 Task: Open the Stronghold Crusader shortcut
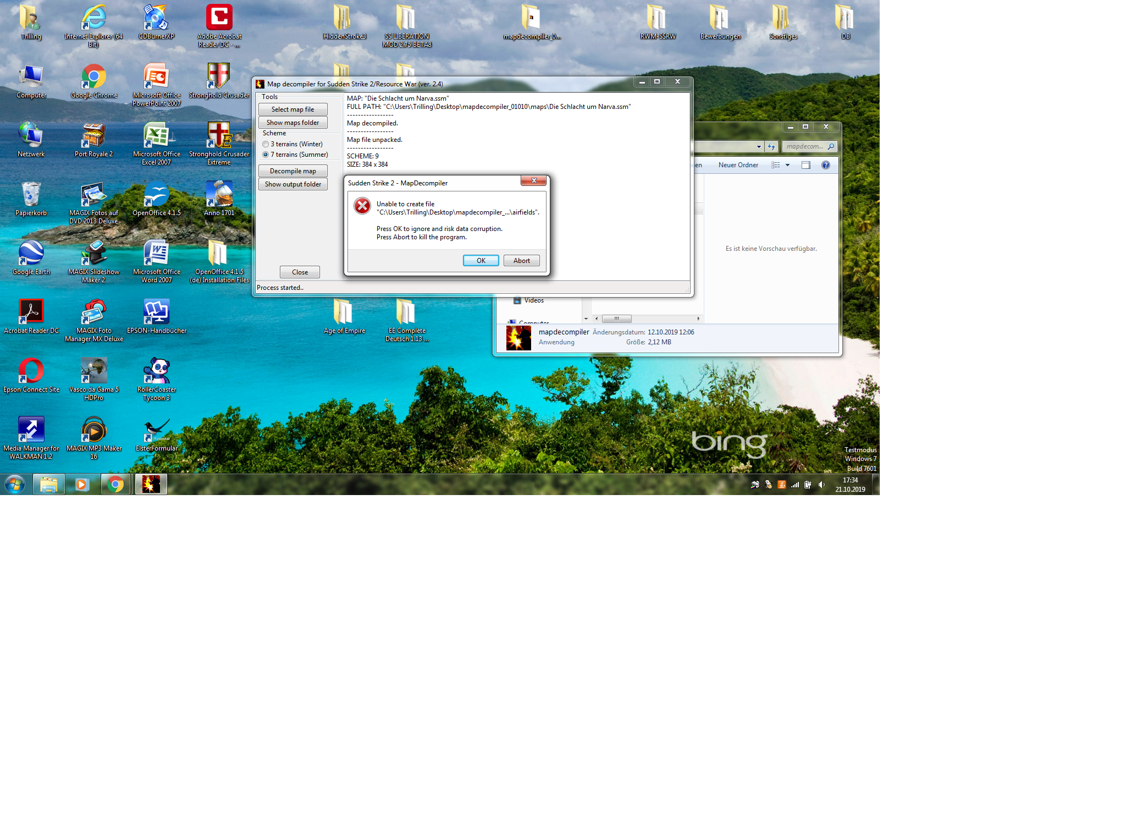[x=219, y=81]
